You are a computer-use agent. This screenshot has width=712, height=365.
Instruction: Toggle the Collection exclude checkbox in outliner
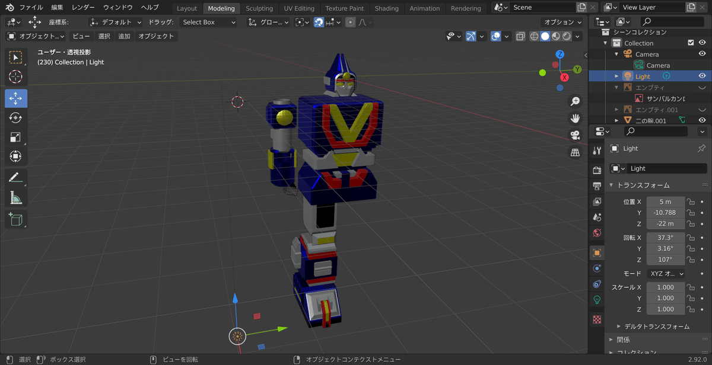tap(691, 43)
